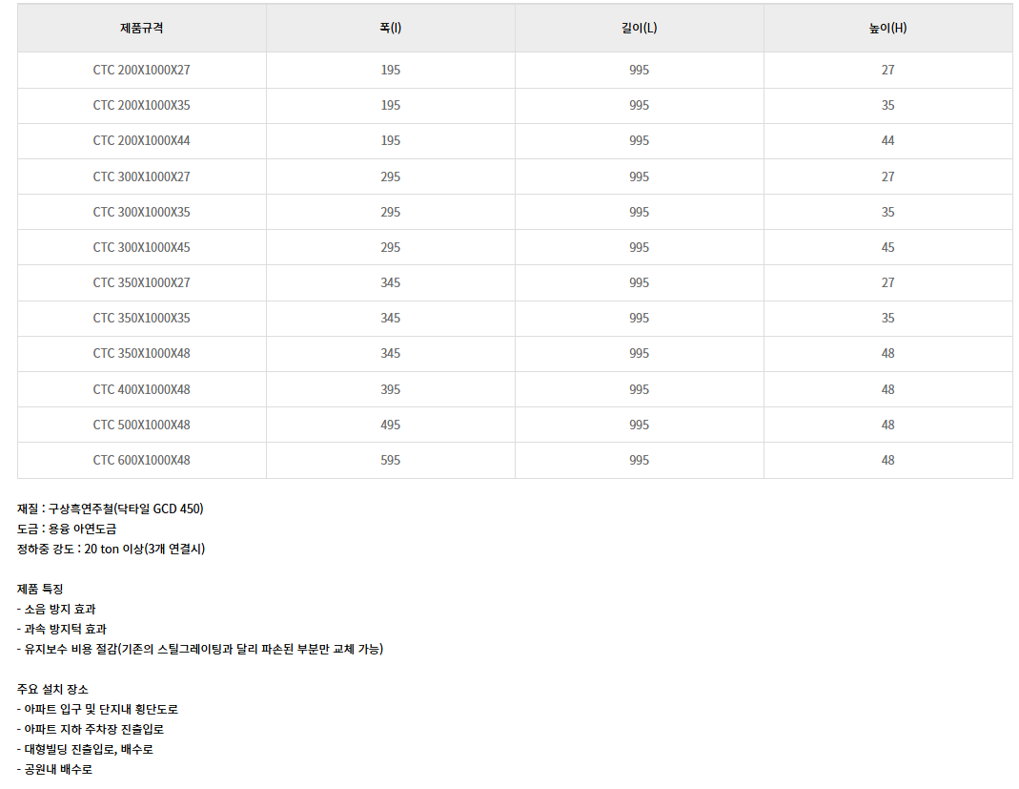
Task: Click the 폭(I) column header
Action: (390, 28)
